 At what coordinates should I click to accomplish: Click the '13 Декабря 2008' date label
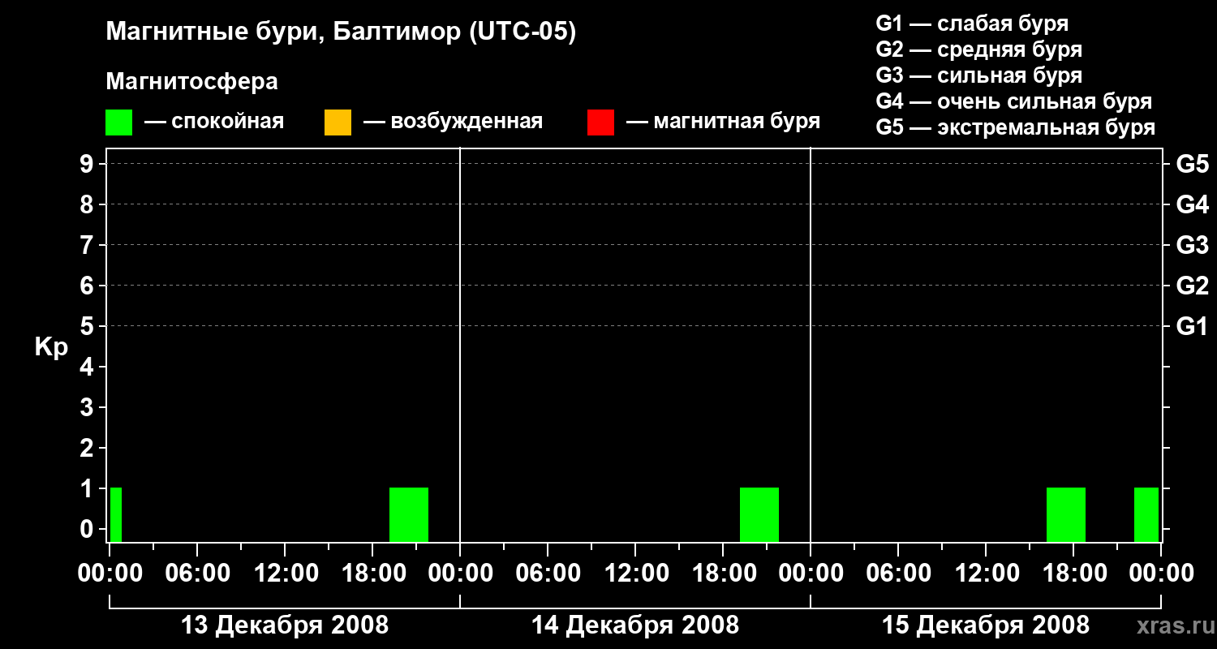click(285, 625)
